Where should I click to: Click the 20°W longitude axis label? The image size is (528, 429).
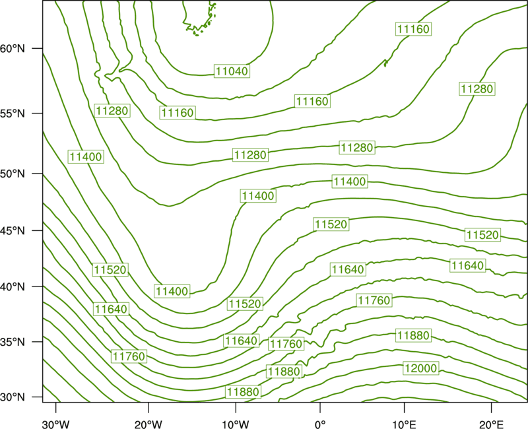coord(148,424)
